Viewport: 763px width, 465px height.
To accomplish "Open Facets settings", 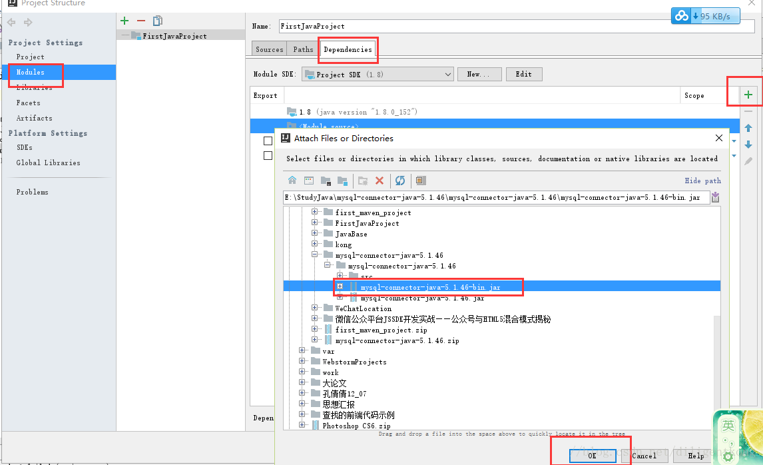I will click(28, 103).
